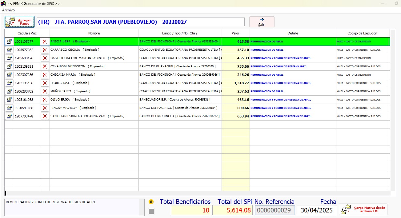The width and height of the screenshot is (401, 218).
Task: Click the grid's vertical scrollbar
Action: tap(393, 111)
